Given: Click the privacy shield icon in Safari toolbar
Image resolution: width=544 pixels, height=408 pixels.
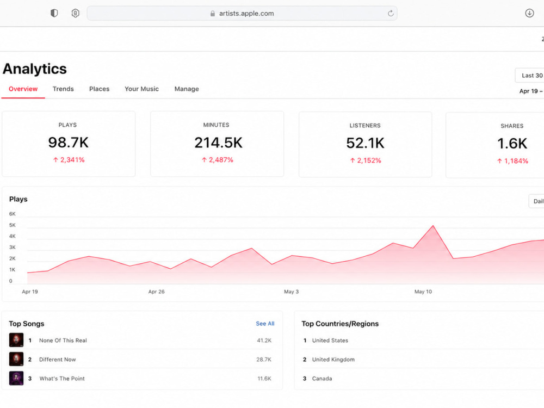Looking at the screenshot, I should click(x=54, y=13).
